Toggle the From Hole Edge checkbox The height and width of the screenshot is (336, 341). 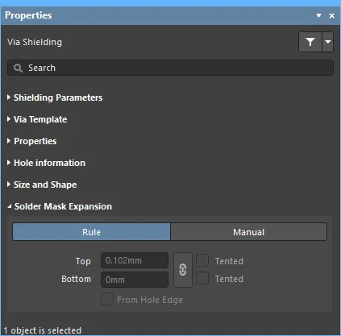[107, 299]
